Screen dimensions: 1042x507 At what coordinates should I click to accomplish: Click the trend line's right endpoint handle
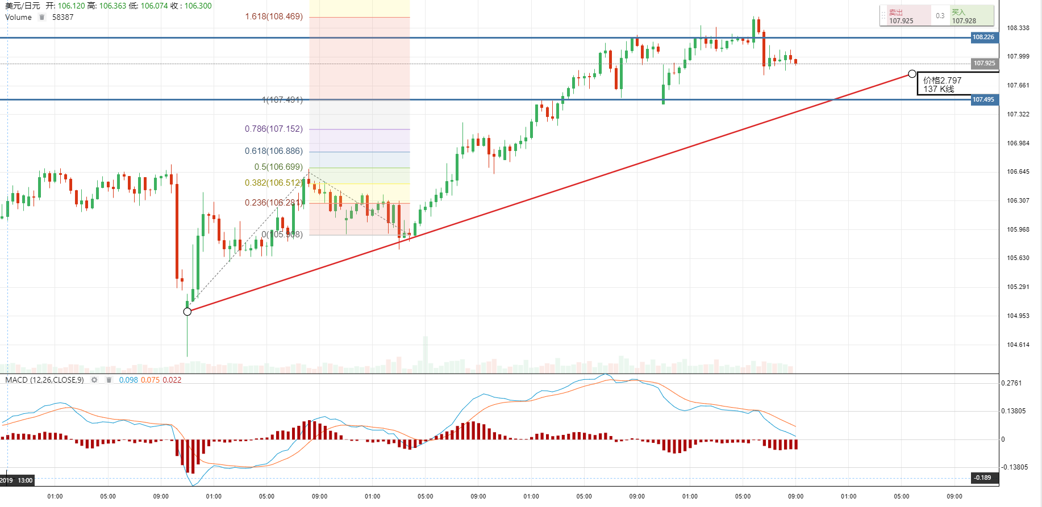pos(912,74)
